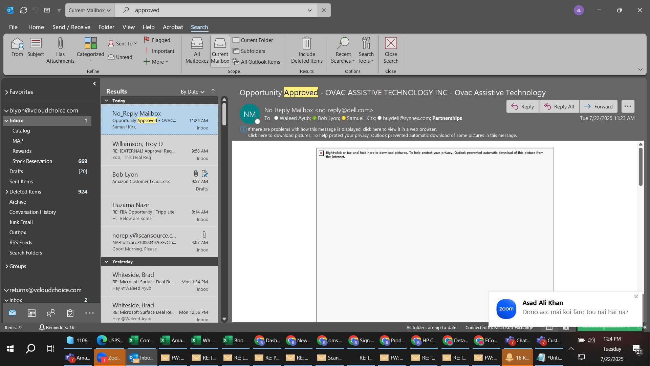Image resolution: width=650 pixels, height=366 pixels.
Task: Open Hazama Nazir FBA Opportunity email
Action: (x=159, y=211)
